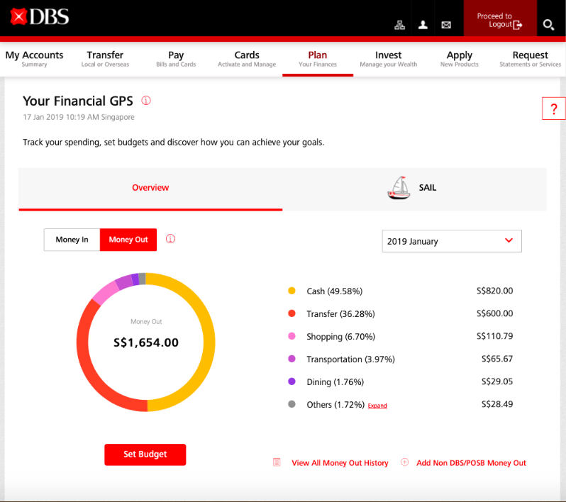Open the red question mark help box

[553, 109]
